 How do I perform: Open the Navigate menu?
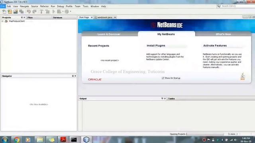tap(24, 6)
